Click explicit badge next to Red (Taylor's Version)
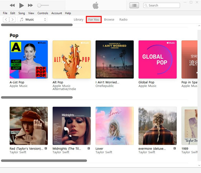The image size is (201, 173). click(46, 148)
